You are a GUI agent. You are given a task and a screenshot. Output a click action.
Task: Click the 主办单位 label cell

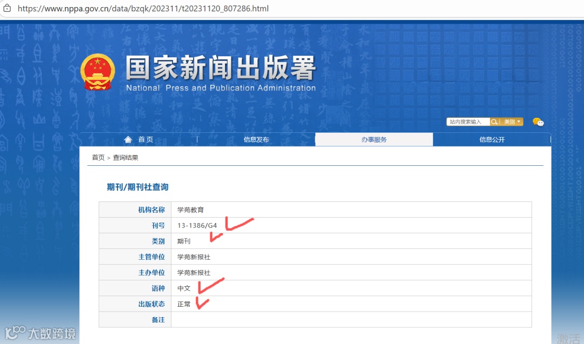(x=135, y=273)
